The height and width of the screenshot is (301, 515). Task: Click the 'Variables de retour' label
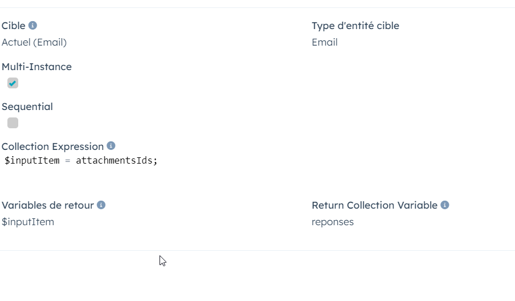pos(47,205)
